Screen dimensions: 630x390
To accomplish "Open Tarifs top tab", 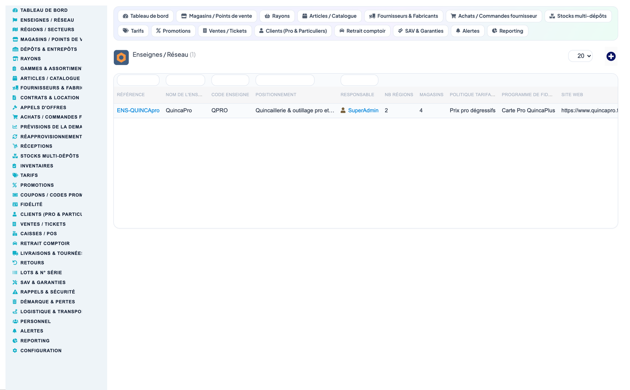I will click(133, 31).
